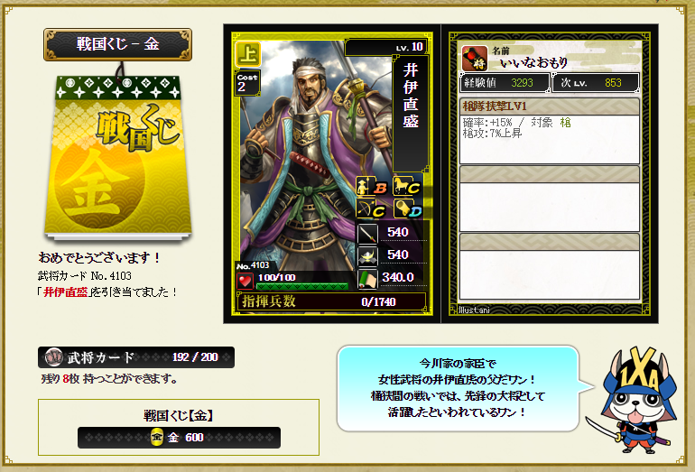This screenshot has height=472, width=695.
Task: Click the 戦国くじ－金 title banner
Action: point(117,44)
